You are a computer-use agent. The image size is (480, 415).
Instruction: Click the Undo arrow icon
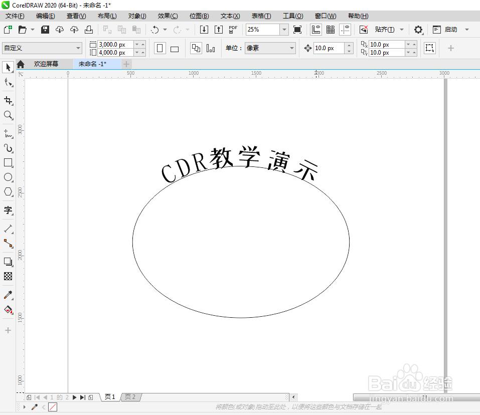coord(155,30)
